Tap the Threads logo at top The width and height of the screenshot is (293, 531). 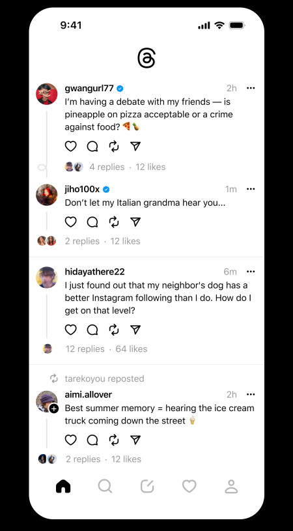click(146, 58)
